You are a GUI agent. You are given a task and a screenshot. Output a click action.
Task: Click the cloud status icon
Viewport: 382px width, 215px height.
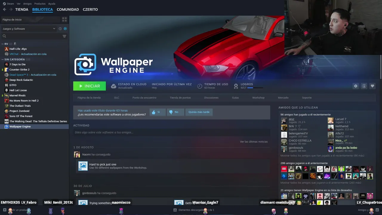113,86
